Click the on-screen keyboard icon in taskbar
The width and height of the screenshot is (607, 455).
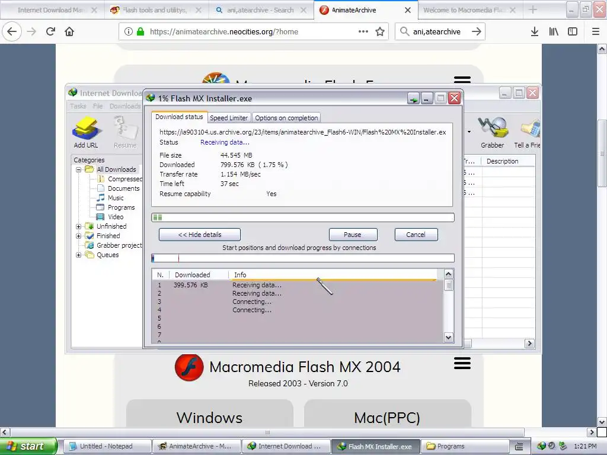[519, 446]
